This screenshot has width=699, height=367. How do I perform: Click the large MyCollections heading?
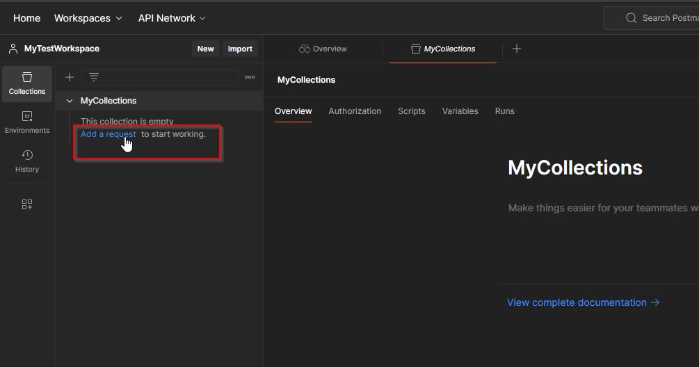pos(575,168)
